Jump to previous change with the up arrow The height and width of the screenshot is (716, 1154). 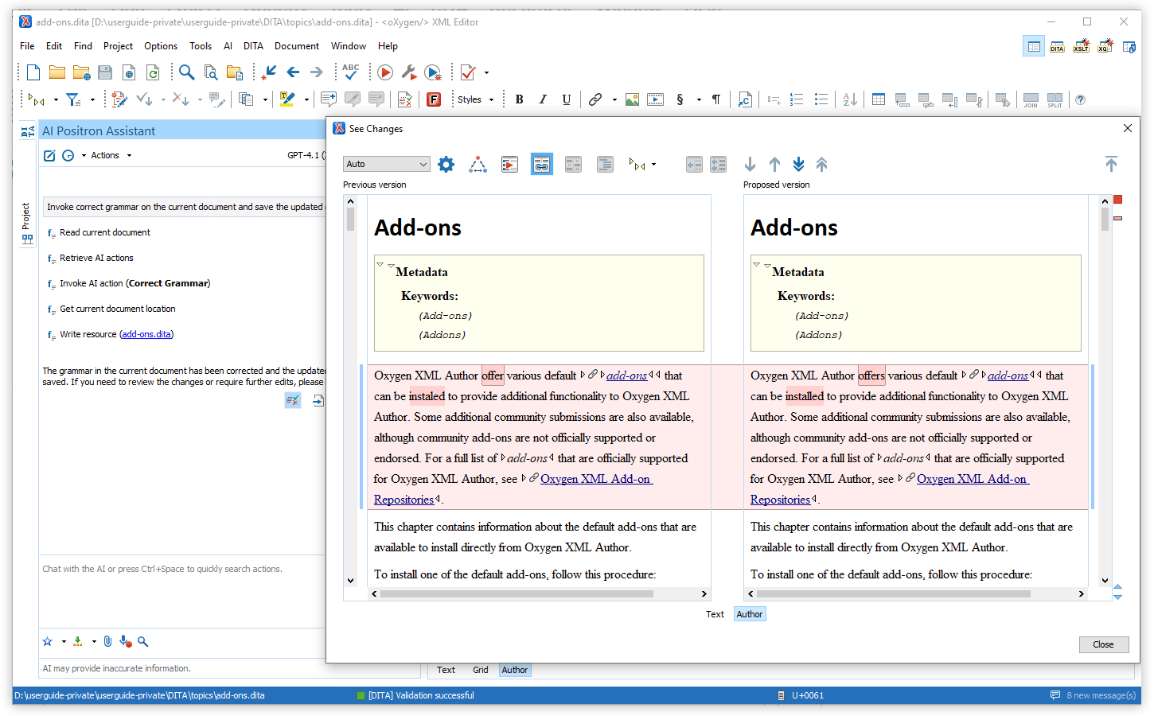(774, 165)
